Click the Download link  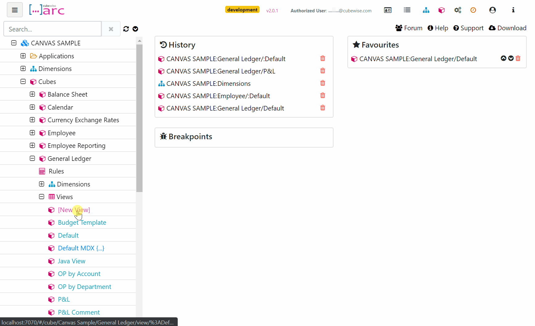(x=508, y=28)
